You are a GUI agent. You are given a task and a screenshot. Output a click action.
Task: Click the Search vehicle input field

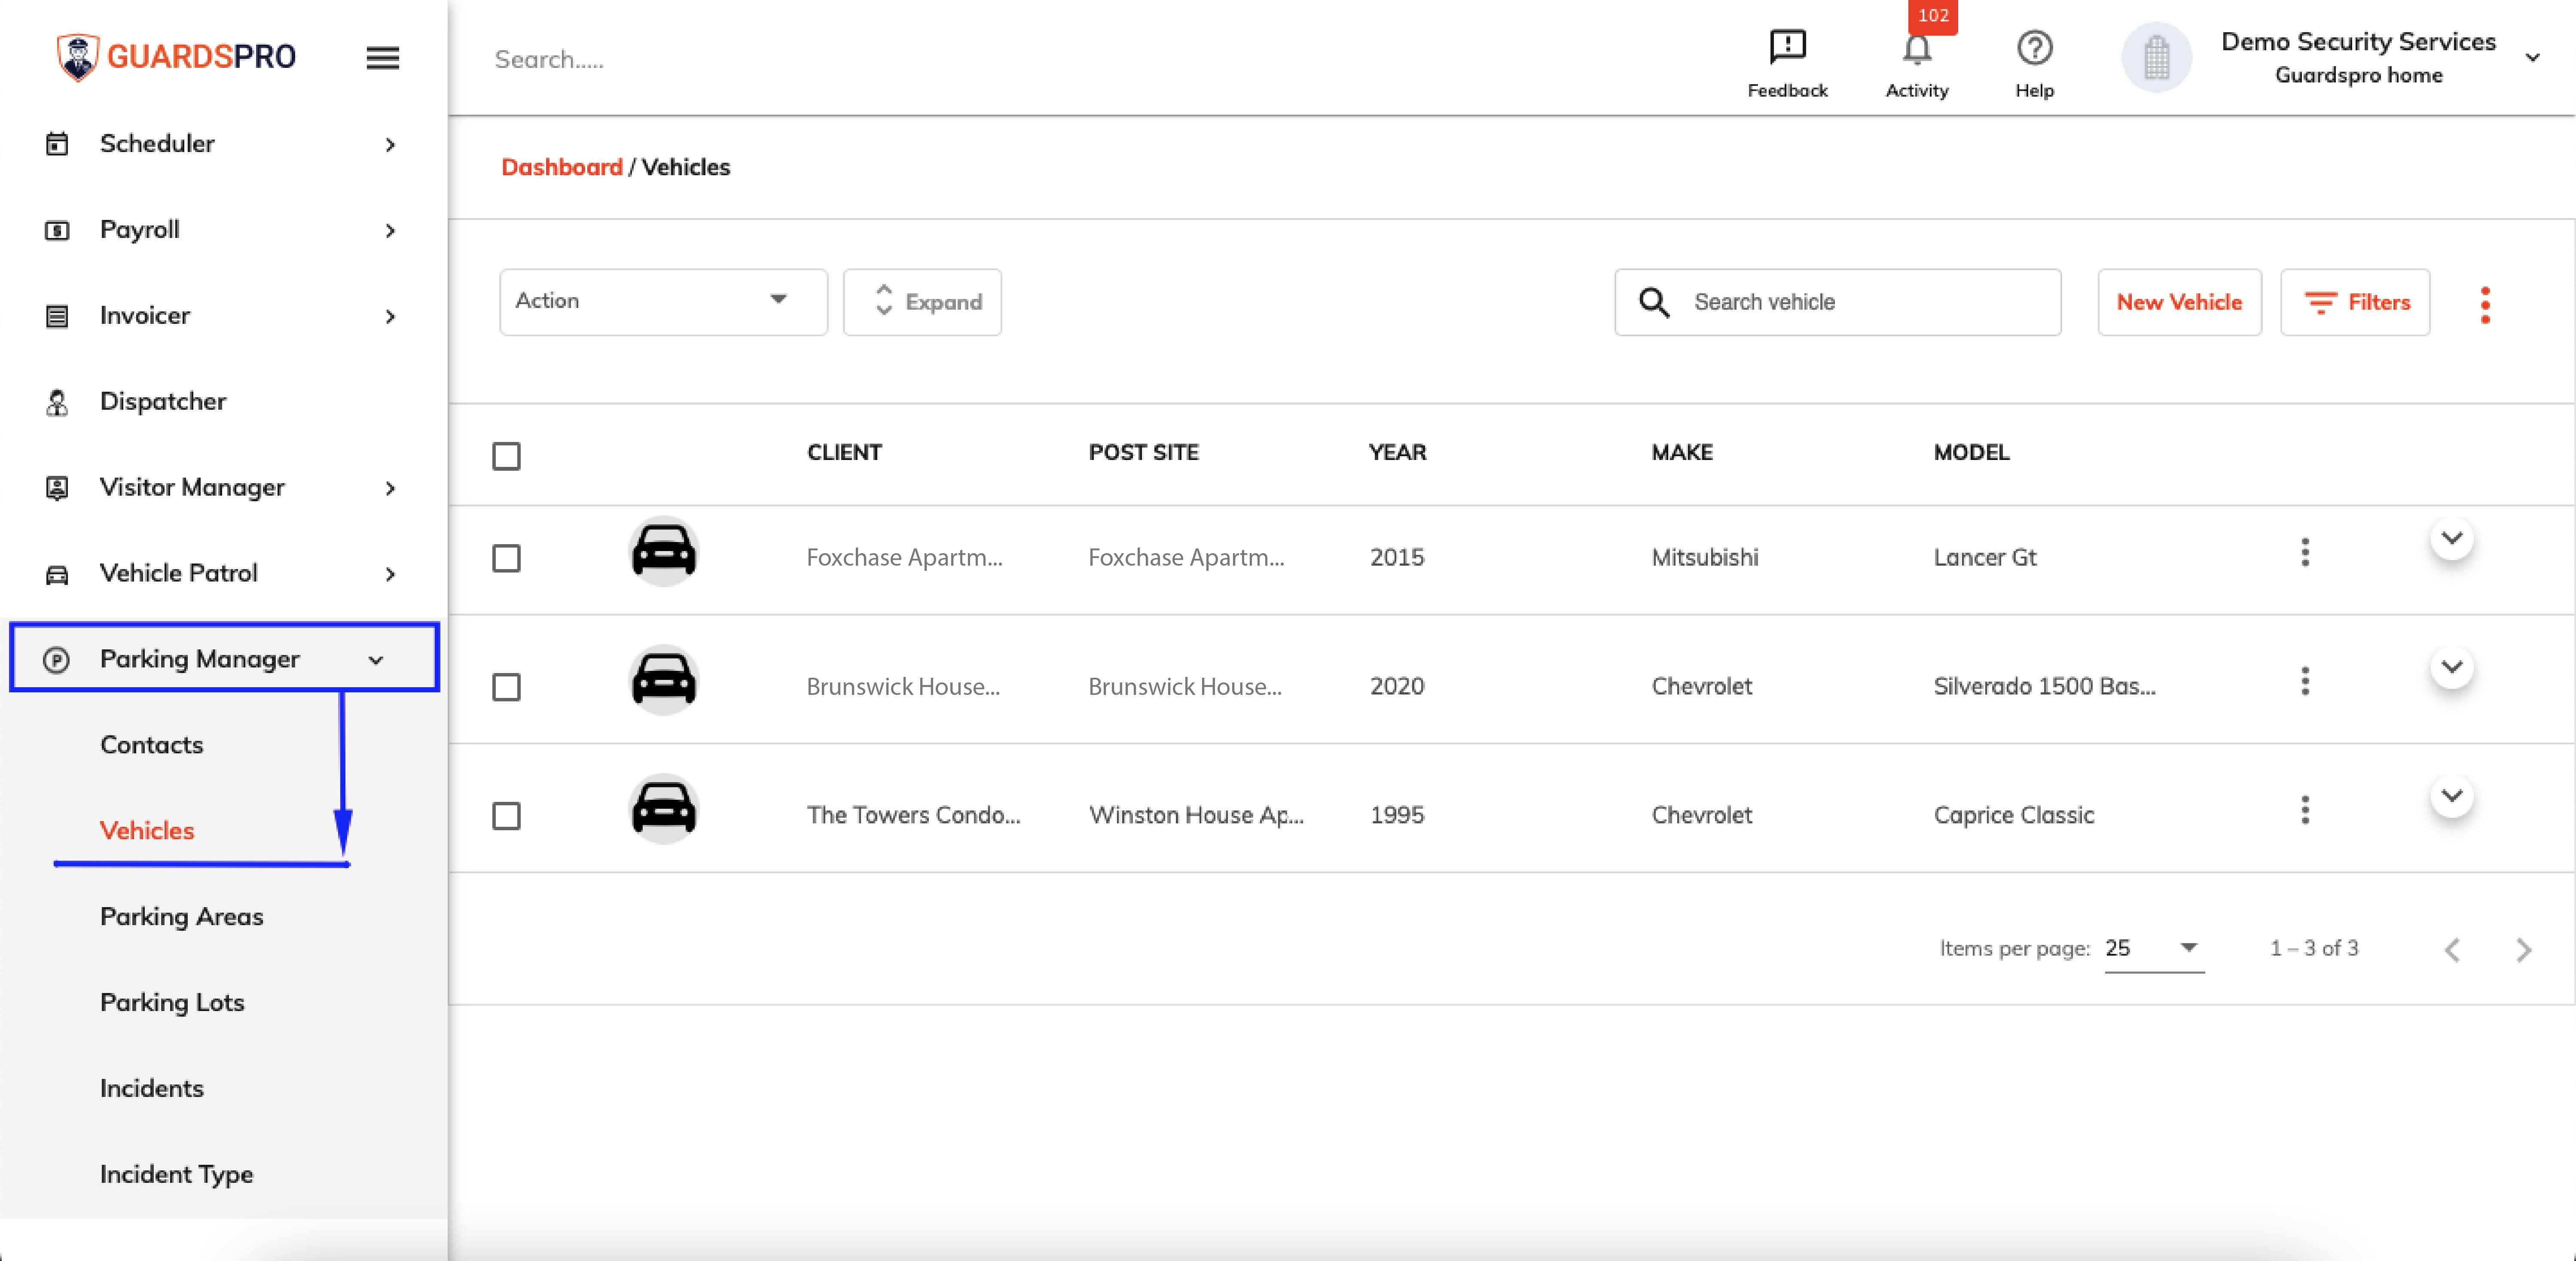1837,301
